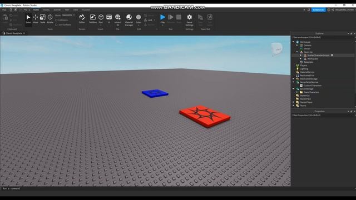356x200 pixels.
Task: Expand the Teams node
Action: (293, 106)
